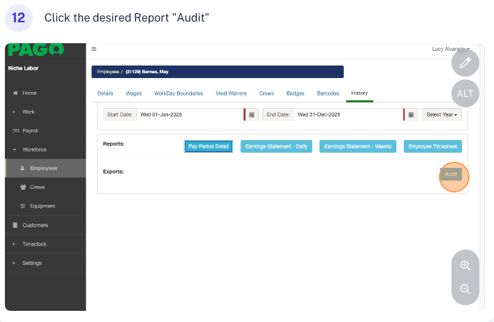This screenshot has height=322, width=494.
Task: Collapse the Workforce sidebar section
Action: pos(34,149)
